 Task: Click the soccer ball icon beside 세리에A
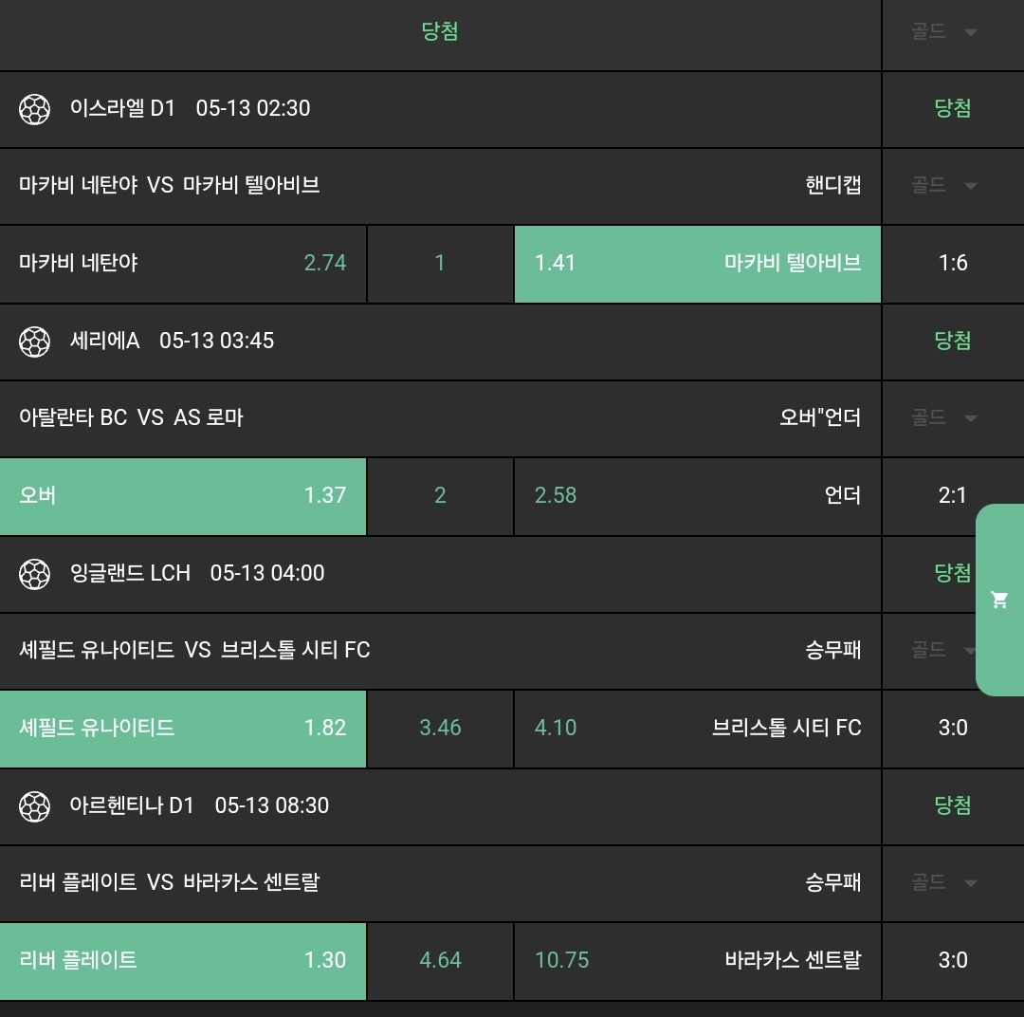(x=34, y=342)
